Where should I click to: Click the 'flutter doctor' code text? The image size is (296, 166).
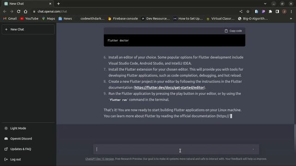tap(118, 41)
